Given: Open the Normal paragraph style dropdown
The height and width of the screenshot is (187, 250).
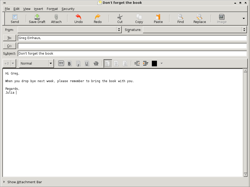Looking at the screenshot, I should pyautogui.click(x=36, y=64).
